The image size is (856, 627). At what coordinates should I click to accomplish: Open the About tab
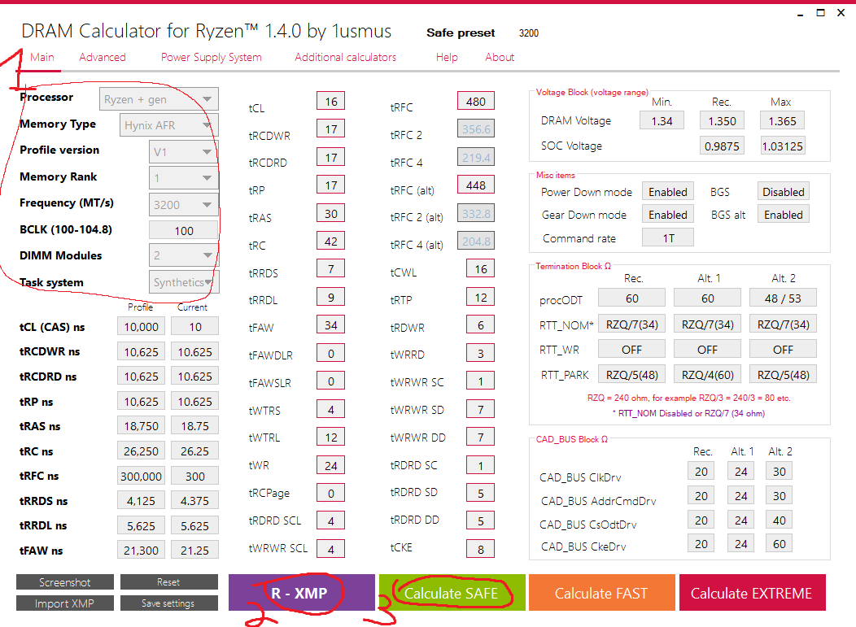click(500, 57)
